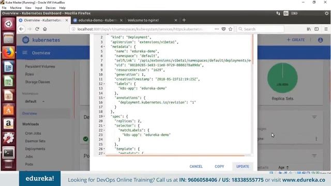Open the default namespace dropdown
Screen dimensions: 331x186
pos(35,101)
